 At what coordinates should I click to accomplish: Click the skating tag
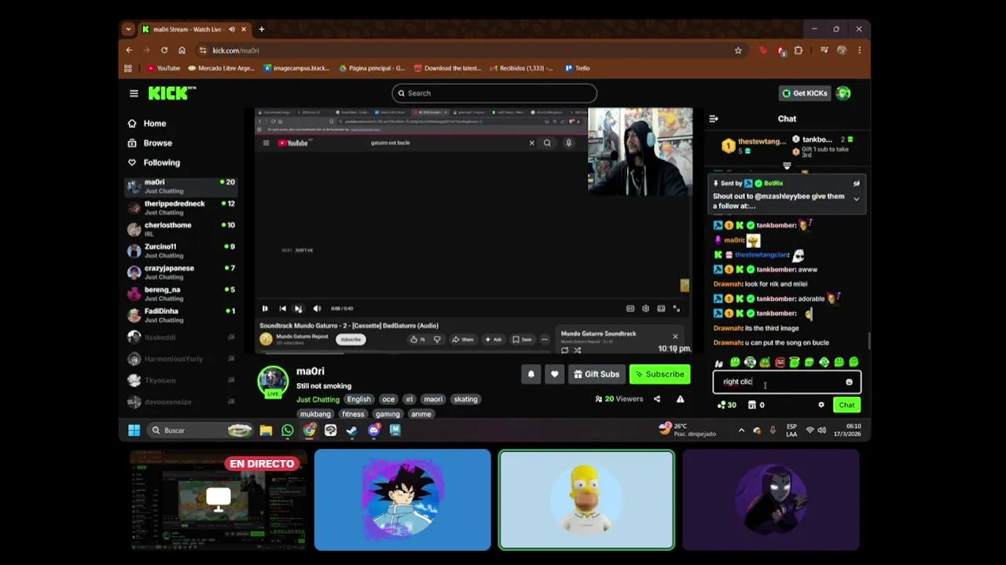click(465, 399)
